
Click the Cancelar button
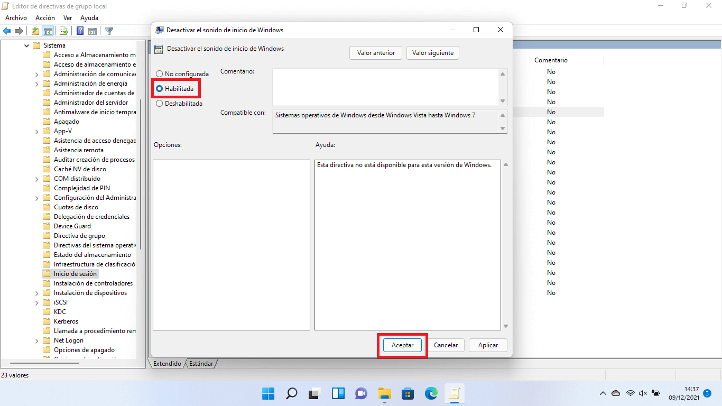pos(446,345)
